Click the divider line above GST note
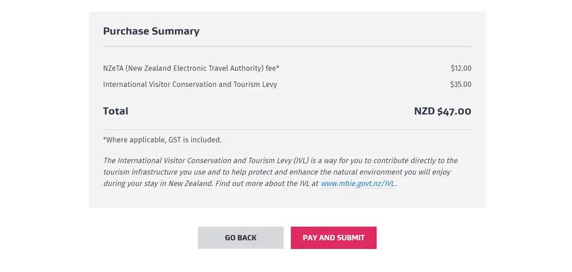 tap(287, 129)
